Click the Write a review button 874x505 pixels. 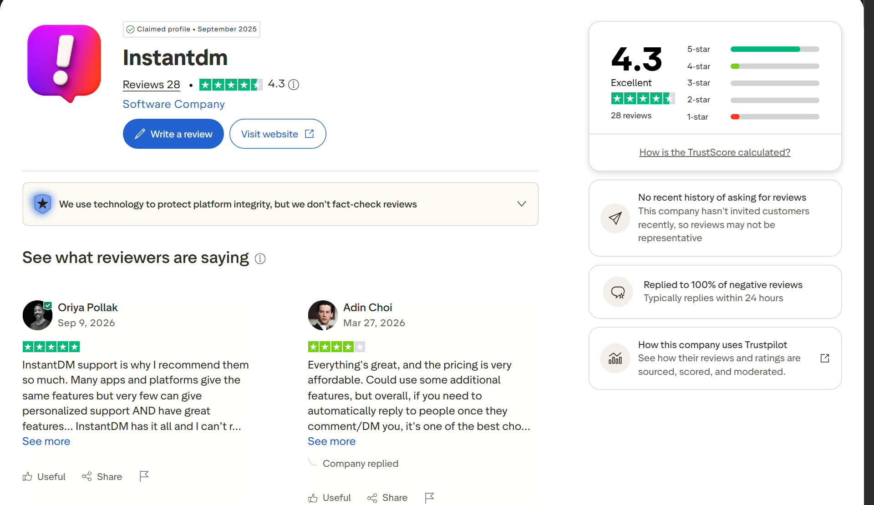173,134
